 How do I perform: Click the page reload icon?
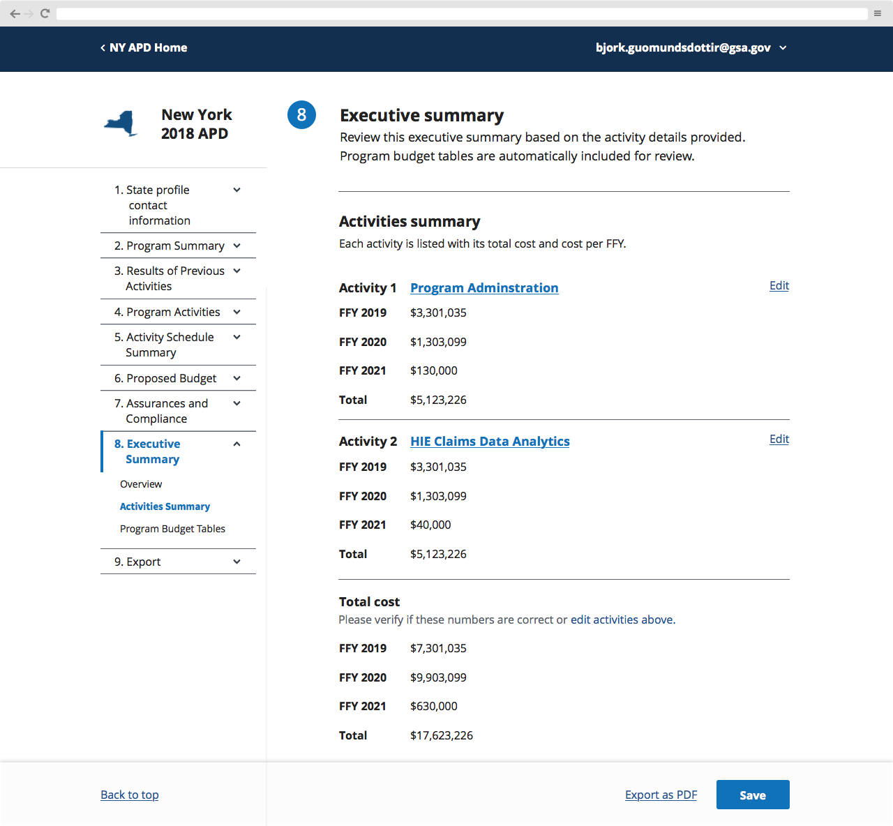click(44, 13)
